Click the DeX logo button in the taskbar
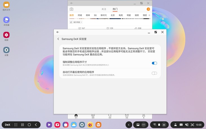 pos(8,125)
